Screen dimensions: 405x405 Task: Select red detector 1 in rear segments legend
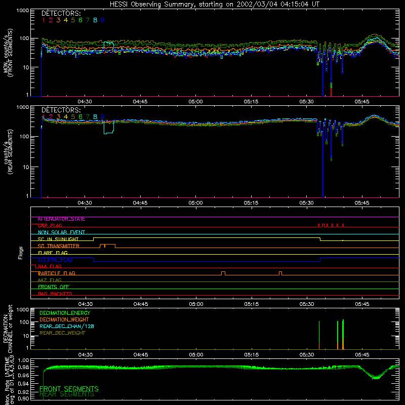pyautogui.click(x=44, y=117)
